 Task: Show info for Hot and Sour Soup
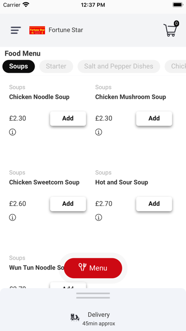pos(99,217)
